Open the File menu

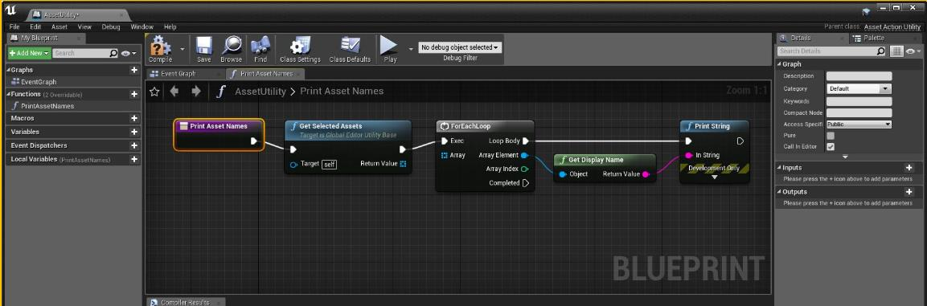14,27
